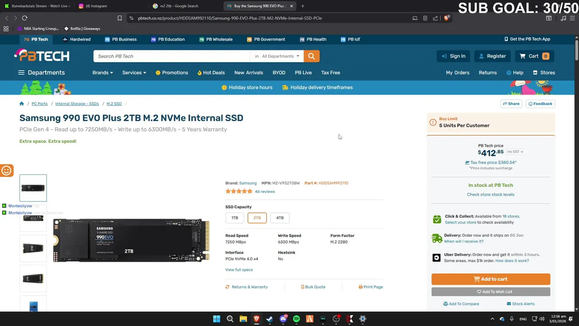Click Get the PB Tech App
The height and width of the screenshot is (326, 579).
point(527,39)
